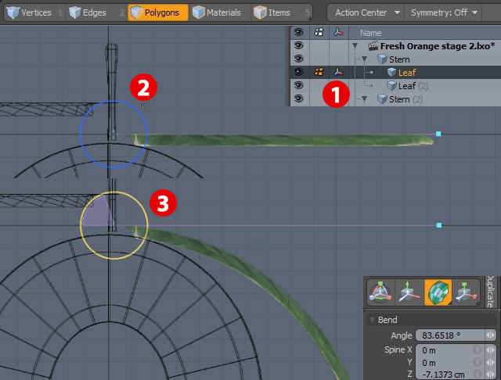Image resolution: width=501 pixels, height=380 pixels.
Task: Select the Transform tool icon
Action: click(380, 292)
